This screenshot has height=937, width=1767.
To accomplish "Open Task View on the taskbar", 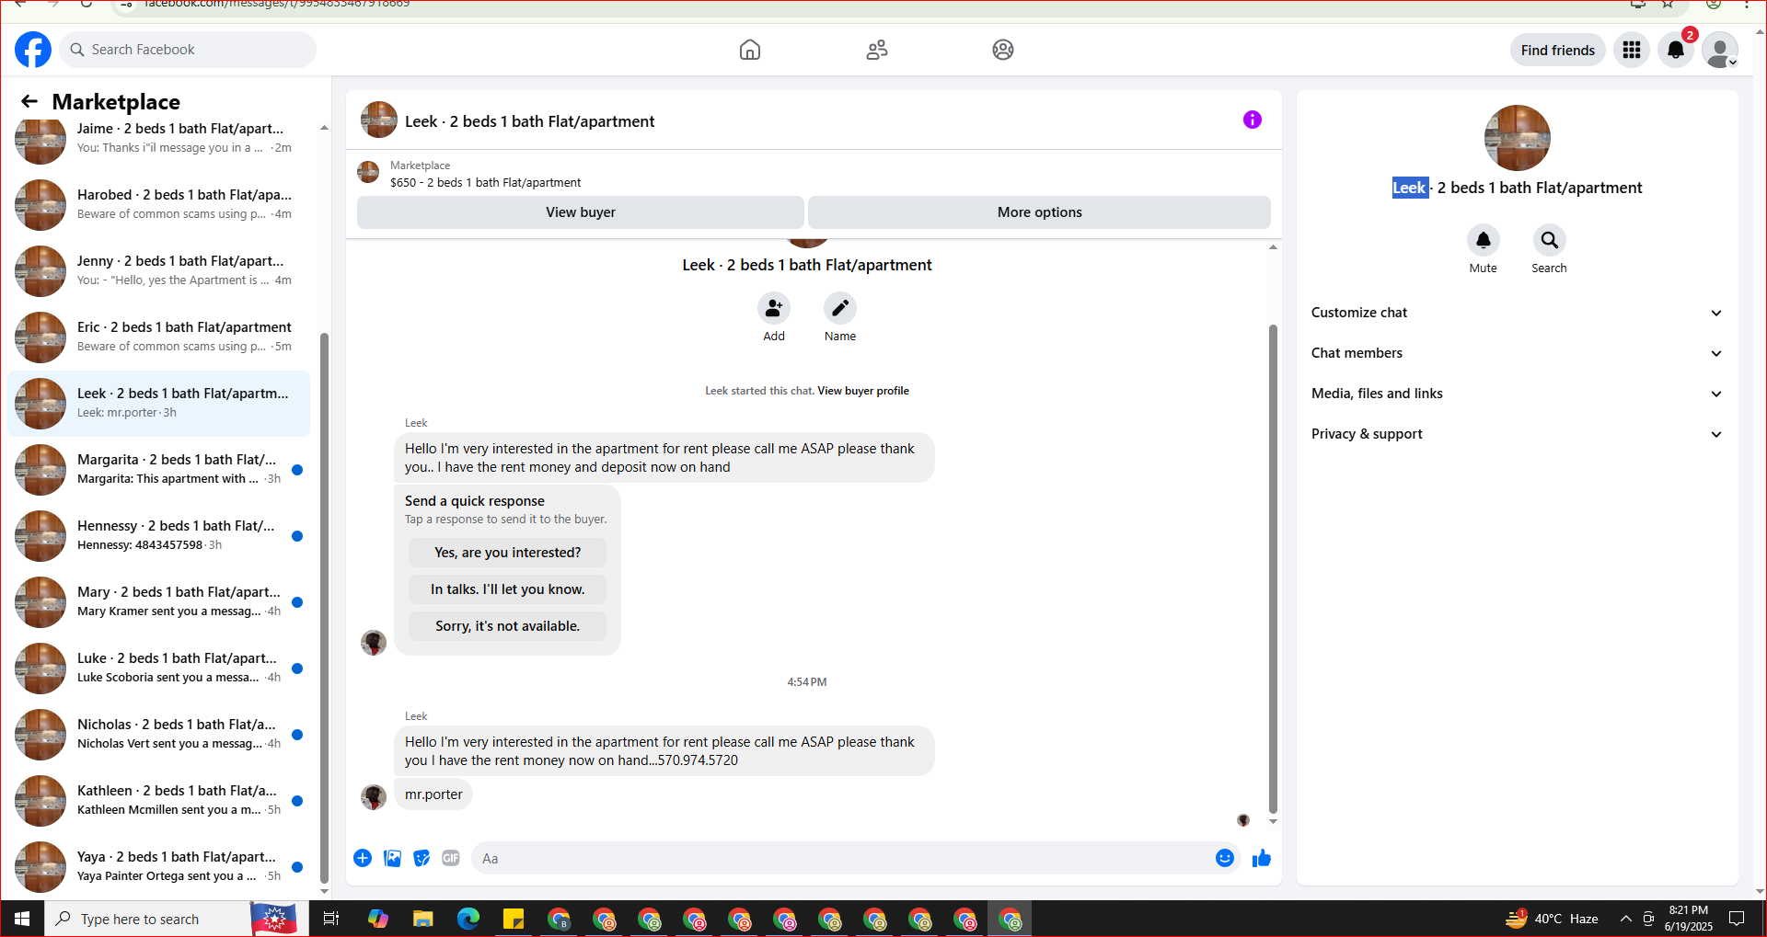I will tap(331, 919).
